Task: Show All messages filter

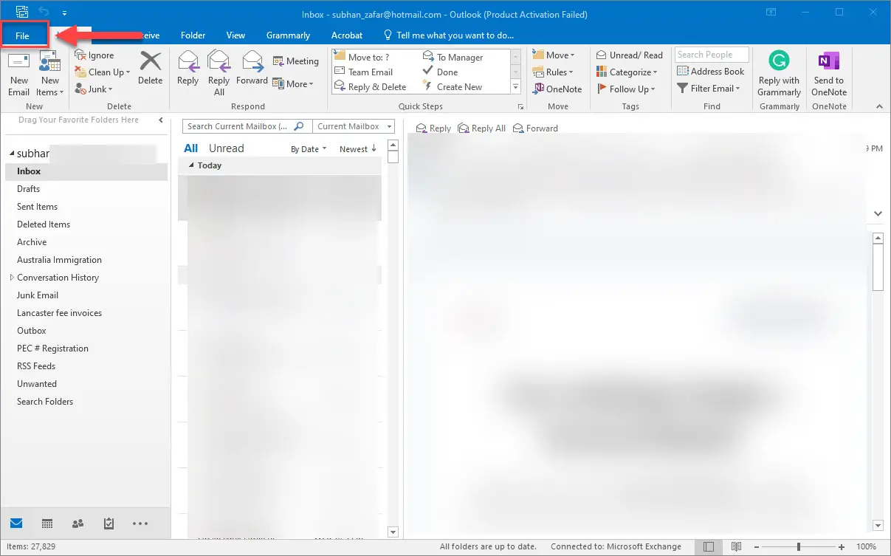Action: [x=191, y=148]
